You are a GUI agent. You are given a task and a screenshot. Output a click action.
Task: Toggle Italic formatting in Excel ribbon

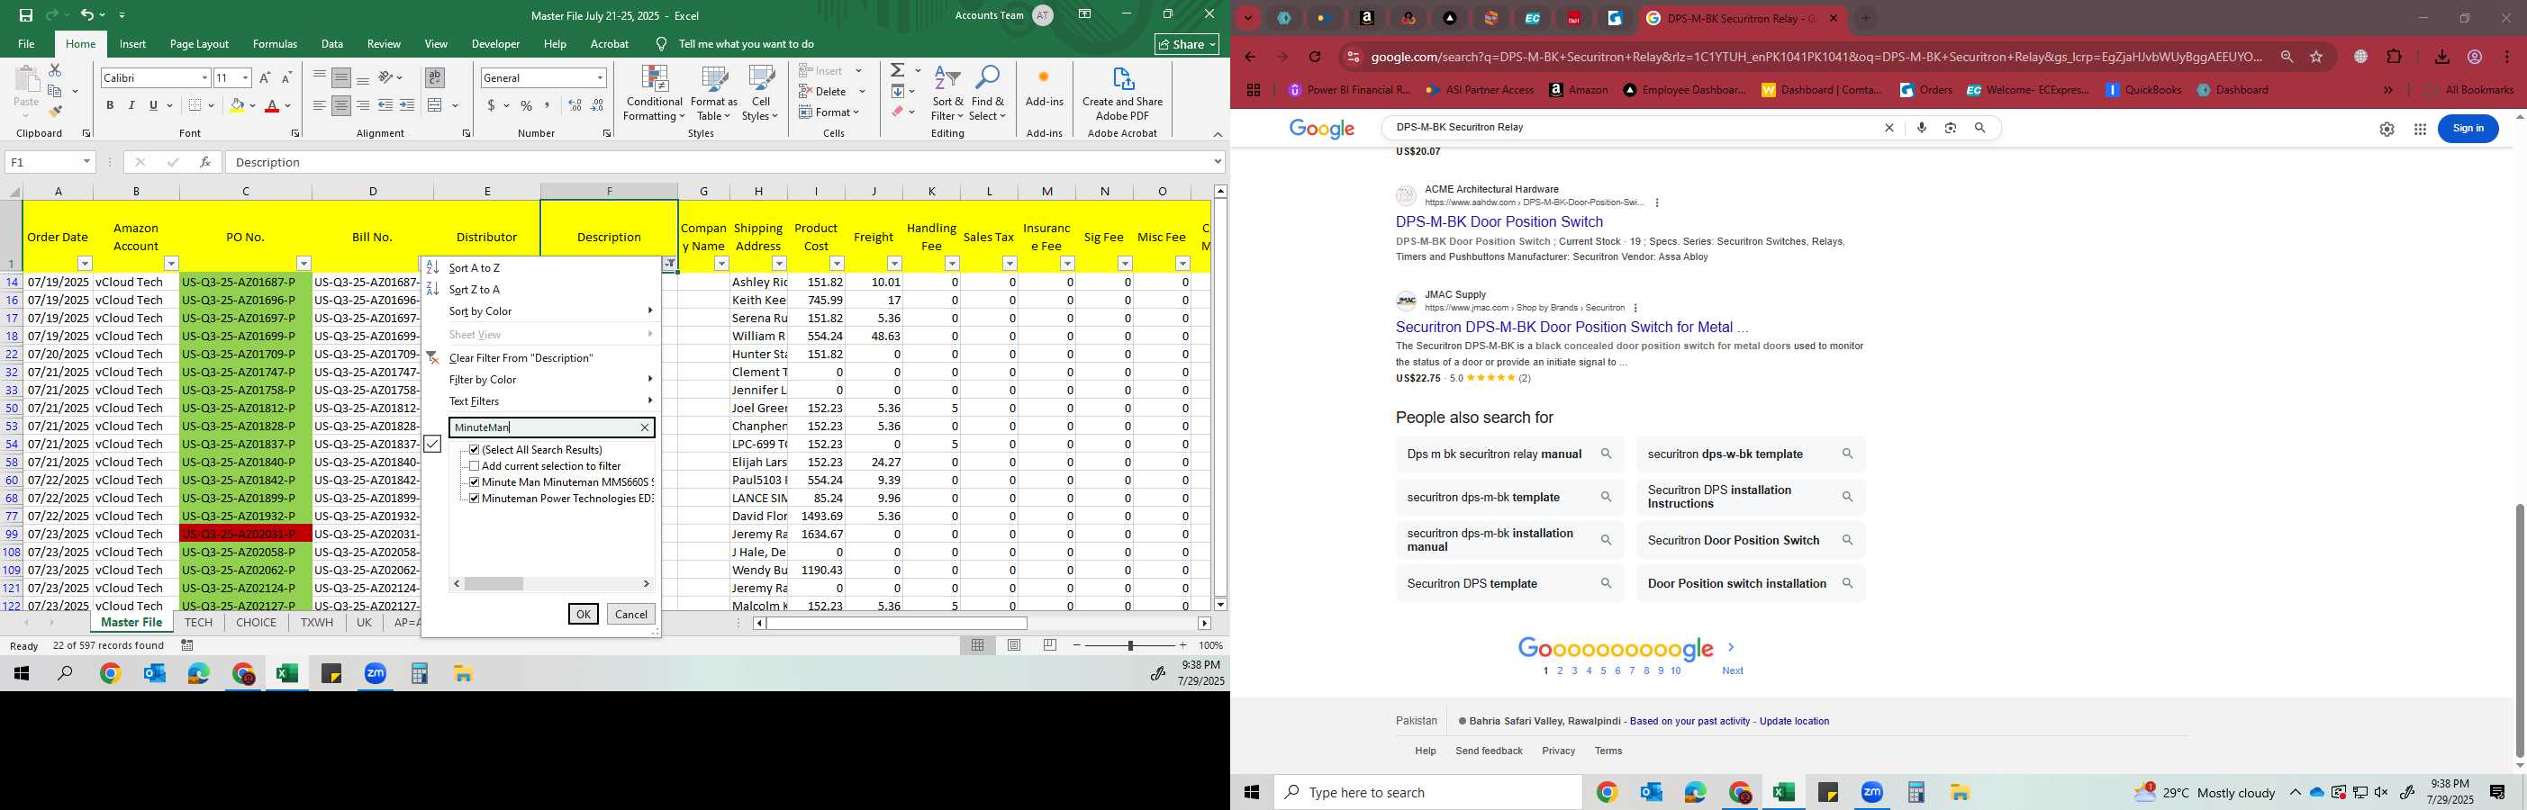coord(131,105)
